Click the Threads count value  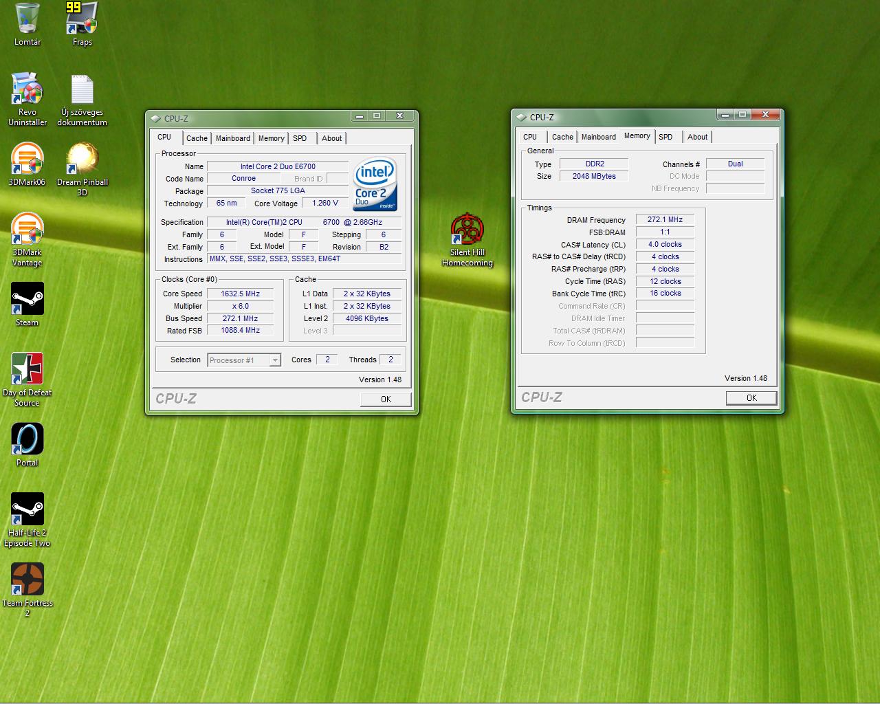[390, 360]
